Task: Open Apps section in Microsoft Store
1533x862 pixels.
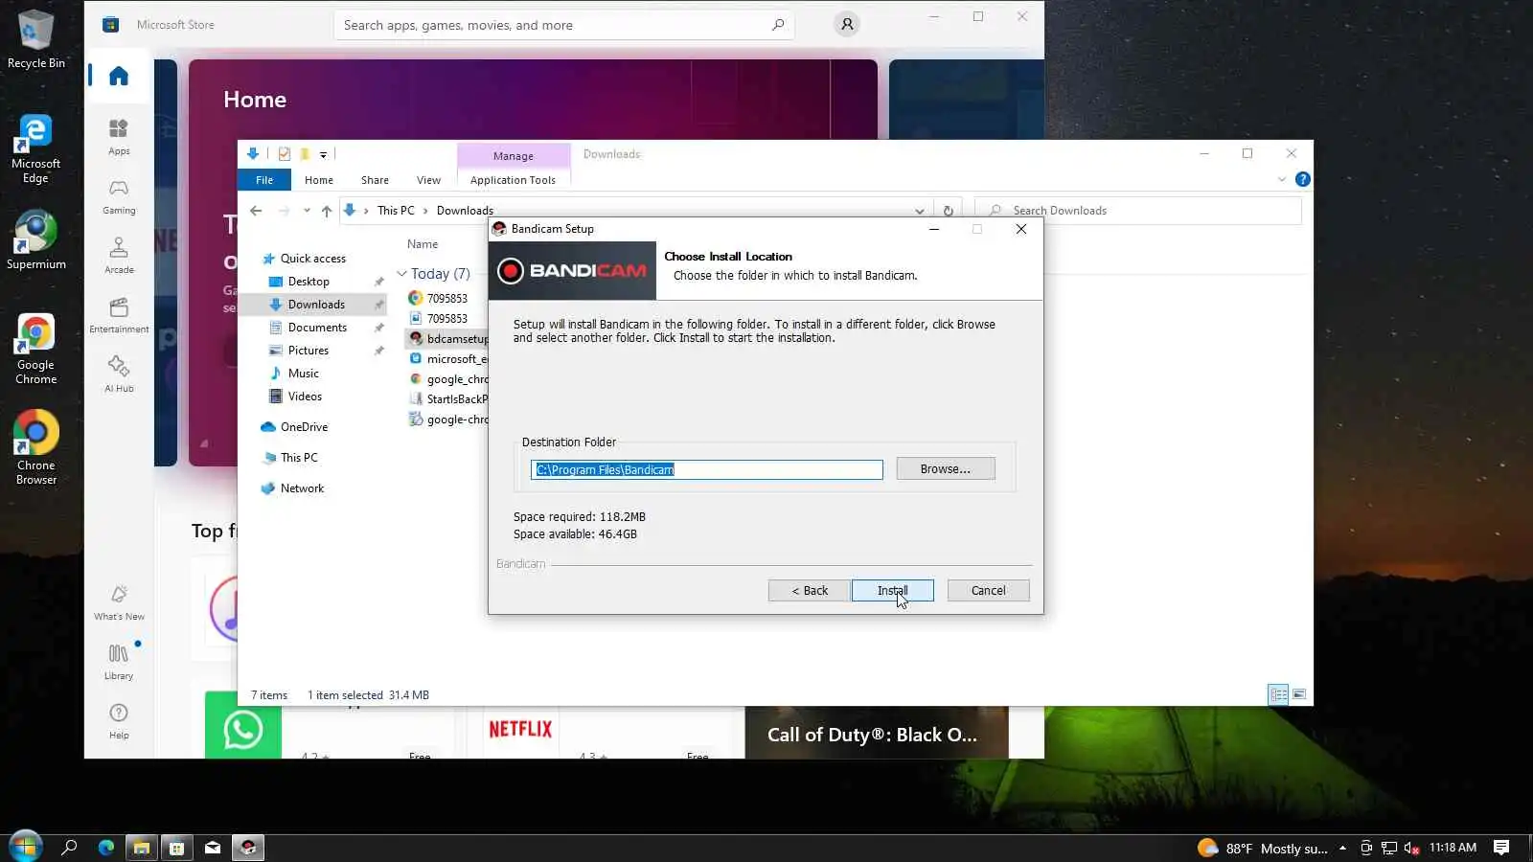Action: (x=119, y=136)
